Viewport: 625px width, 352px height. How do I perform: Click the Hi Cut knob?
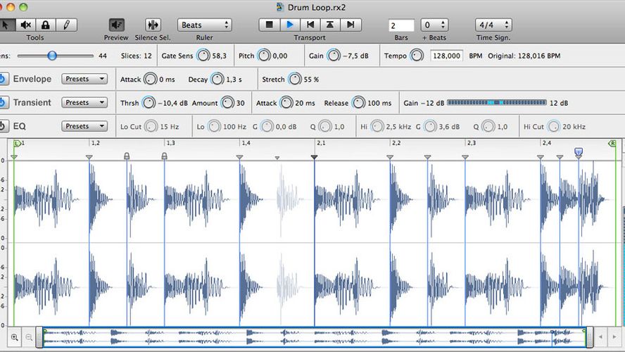(x=554, y=127)
